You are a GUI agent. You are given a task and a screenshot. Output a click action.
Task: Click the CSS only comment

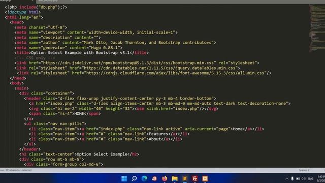click(35, 58)
